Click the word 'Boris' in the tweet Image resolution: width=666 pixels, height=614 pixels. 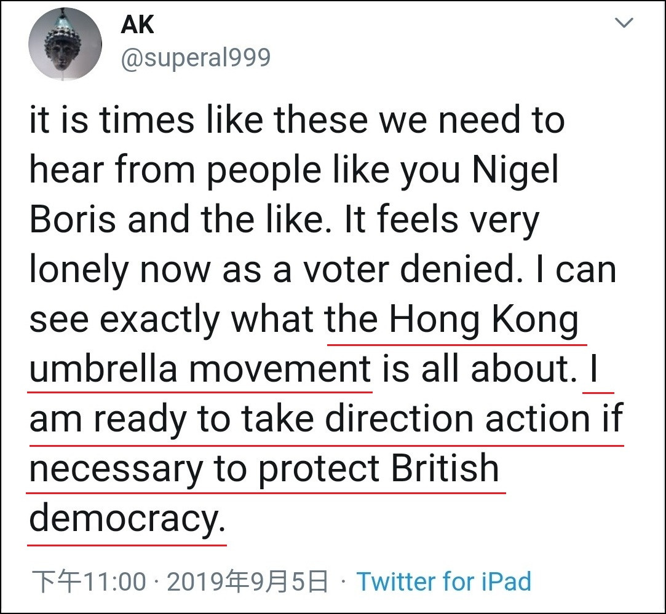coord(73,220)
